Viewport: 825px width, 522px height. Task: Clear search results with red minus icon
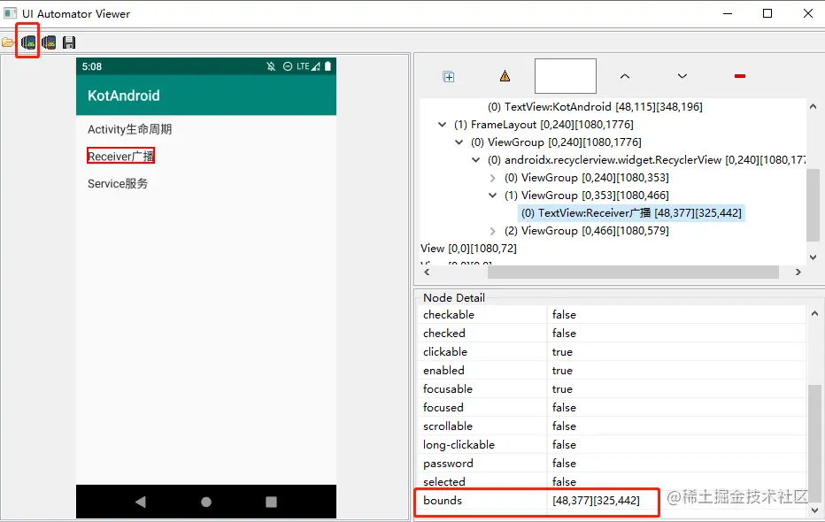click(x=740, y=76)
